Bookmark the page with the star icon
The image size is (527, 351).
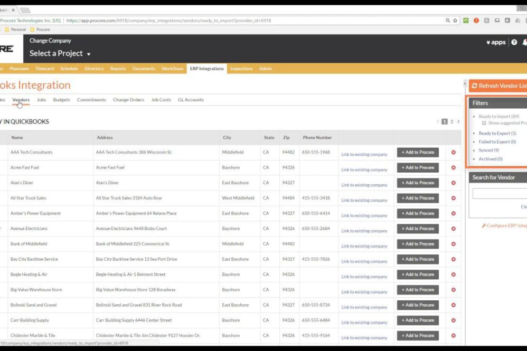(x=455, y=21)
